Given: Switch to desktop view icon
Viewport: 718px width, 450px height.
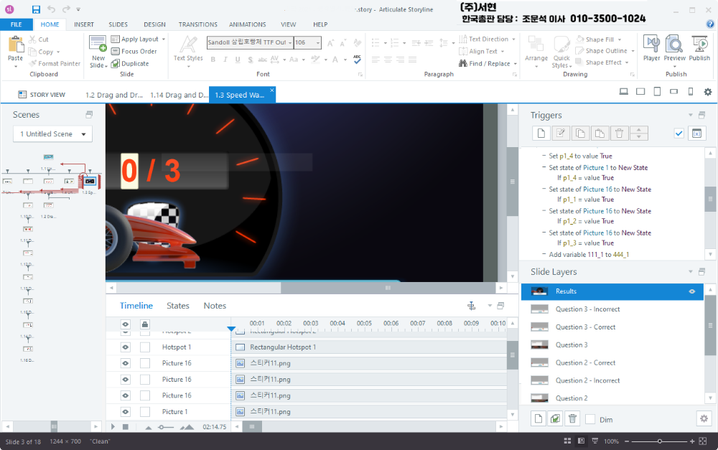Looking at the screenshot, I should [624, 92].
